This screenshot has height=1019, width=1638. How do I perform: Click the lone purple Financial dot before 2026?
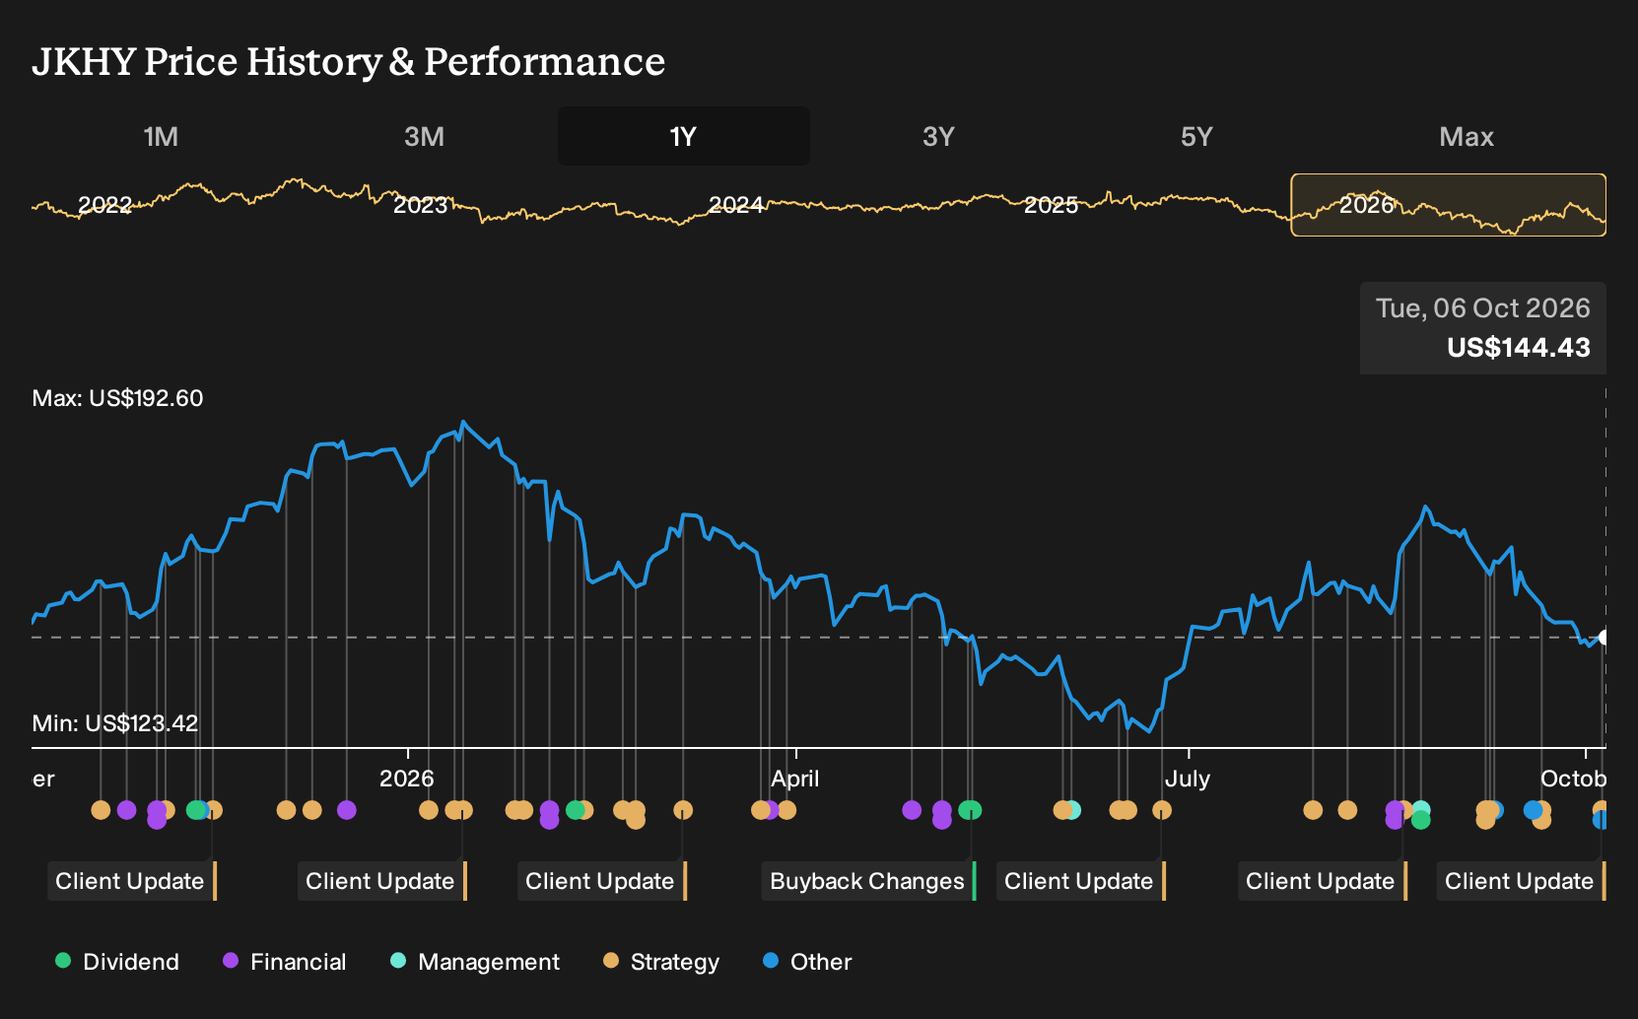pos(346,810)
